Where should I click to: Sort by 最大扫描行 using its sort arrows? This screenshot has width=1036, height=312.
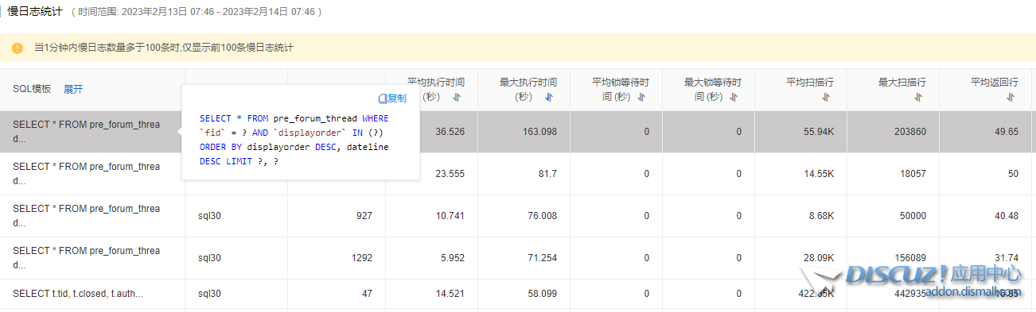pos(918,97)
